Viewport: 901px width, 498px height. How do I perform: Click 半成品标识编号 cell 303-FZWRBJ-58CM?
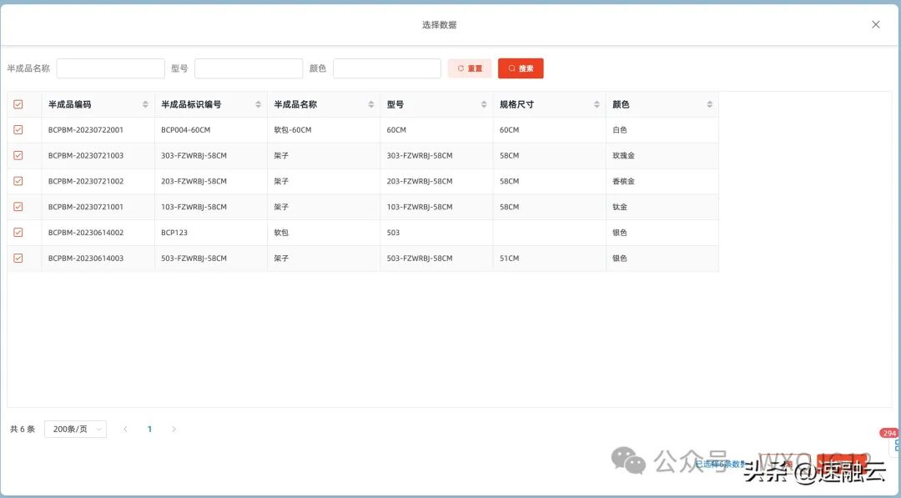tap(194, 156)
